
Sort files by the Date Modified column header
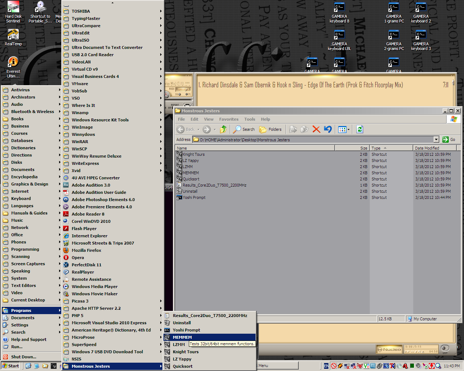(x=435, y=148)
